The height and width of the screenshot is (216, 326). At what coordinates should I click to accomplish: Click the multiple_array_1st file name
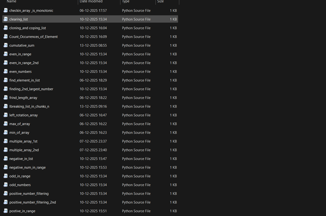tap(23, 141)
